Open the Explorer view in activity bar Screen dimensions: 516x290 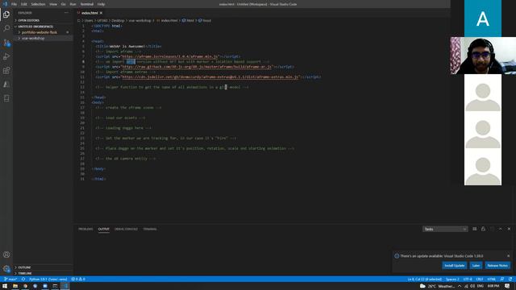pos(6,14)
